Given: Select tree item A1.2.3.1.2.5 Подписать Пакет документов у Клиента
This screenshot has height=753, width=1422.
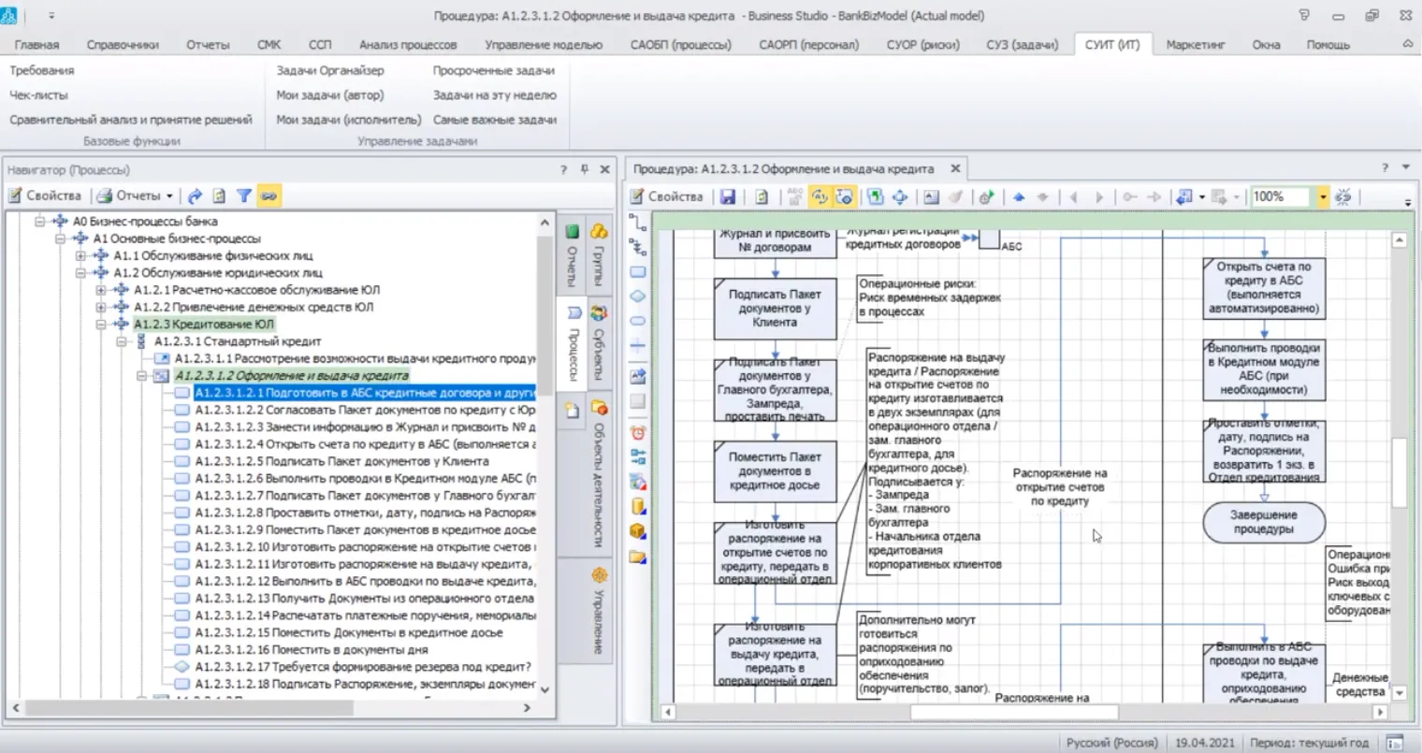Looking at the screenshot, I should click(x=341, y=461).
